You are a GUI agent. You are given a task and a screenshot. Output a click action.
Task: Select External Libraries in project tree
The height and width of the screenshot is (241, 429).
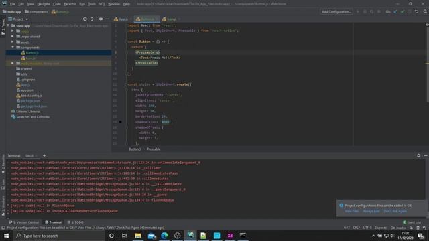coord(28,112)
